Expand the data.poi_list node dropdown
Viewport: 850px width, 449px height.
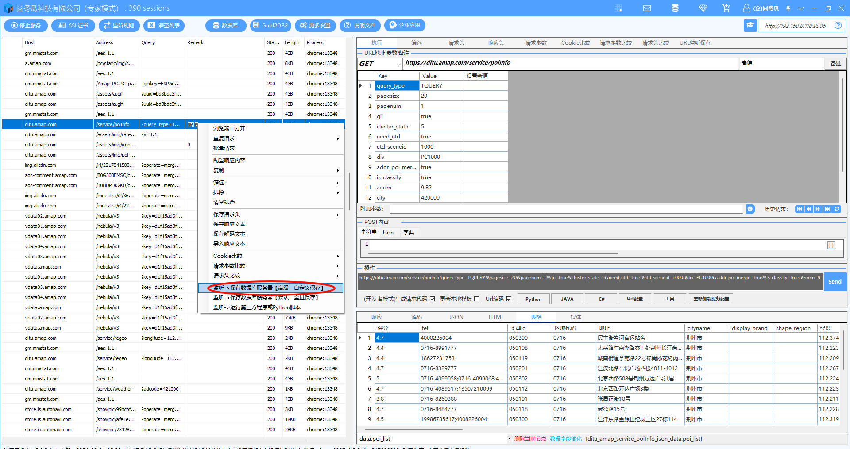click(x=510, y=439)
